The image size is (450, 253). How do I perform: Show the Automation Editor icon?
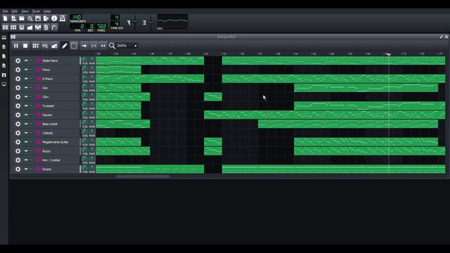[30, 27]
